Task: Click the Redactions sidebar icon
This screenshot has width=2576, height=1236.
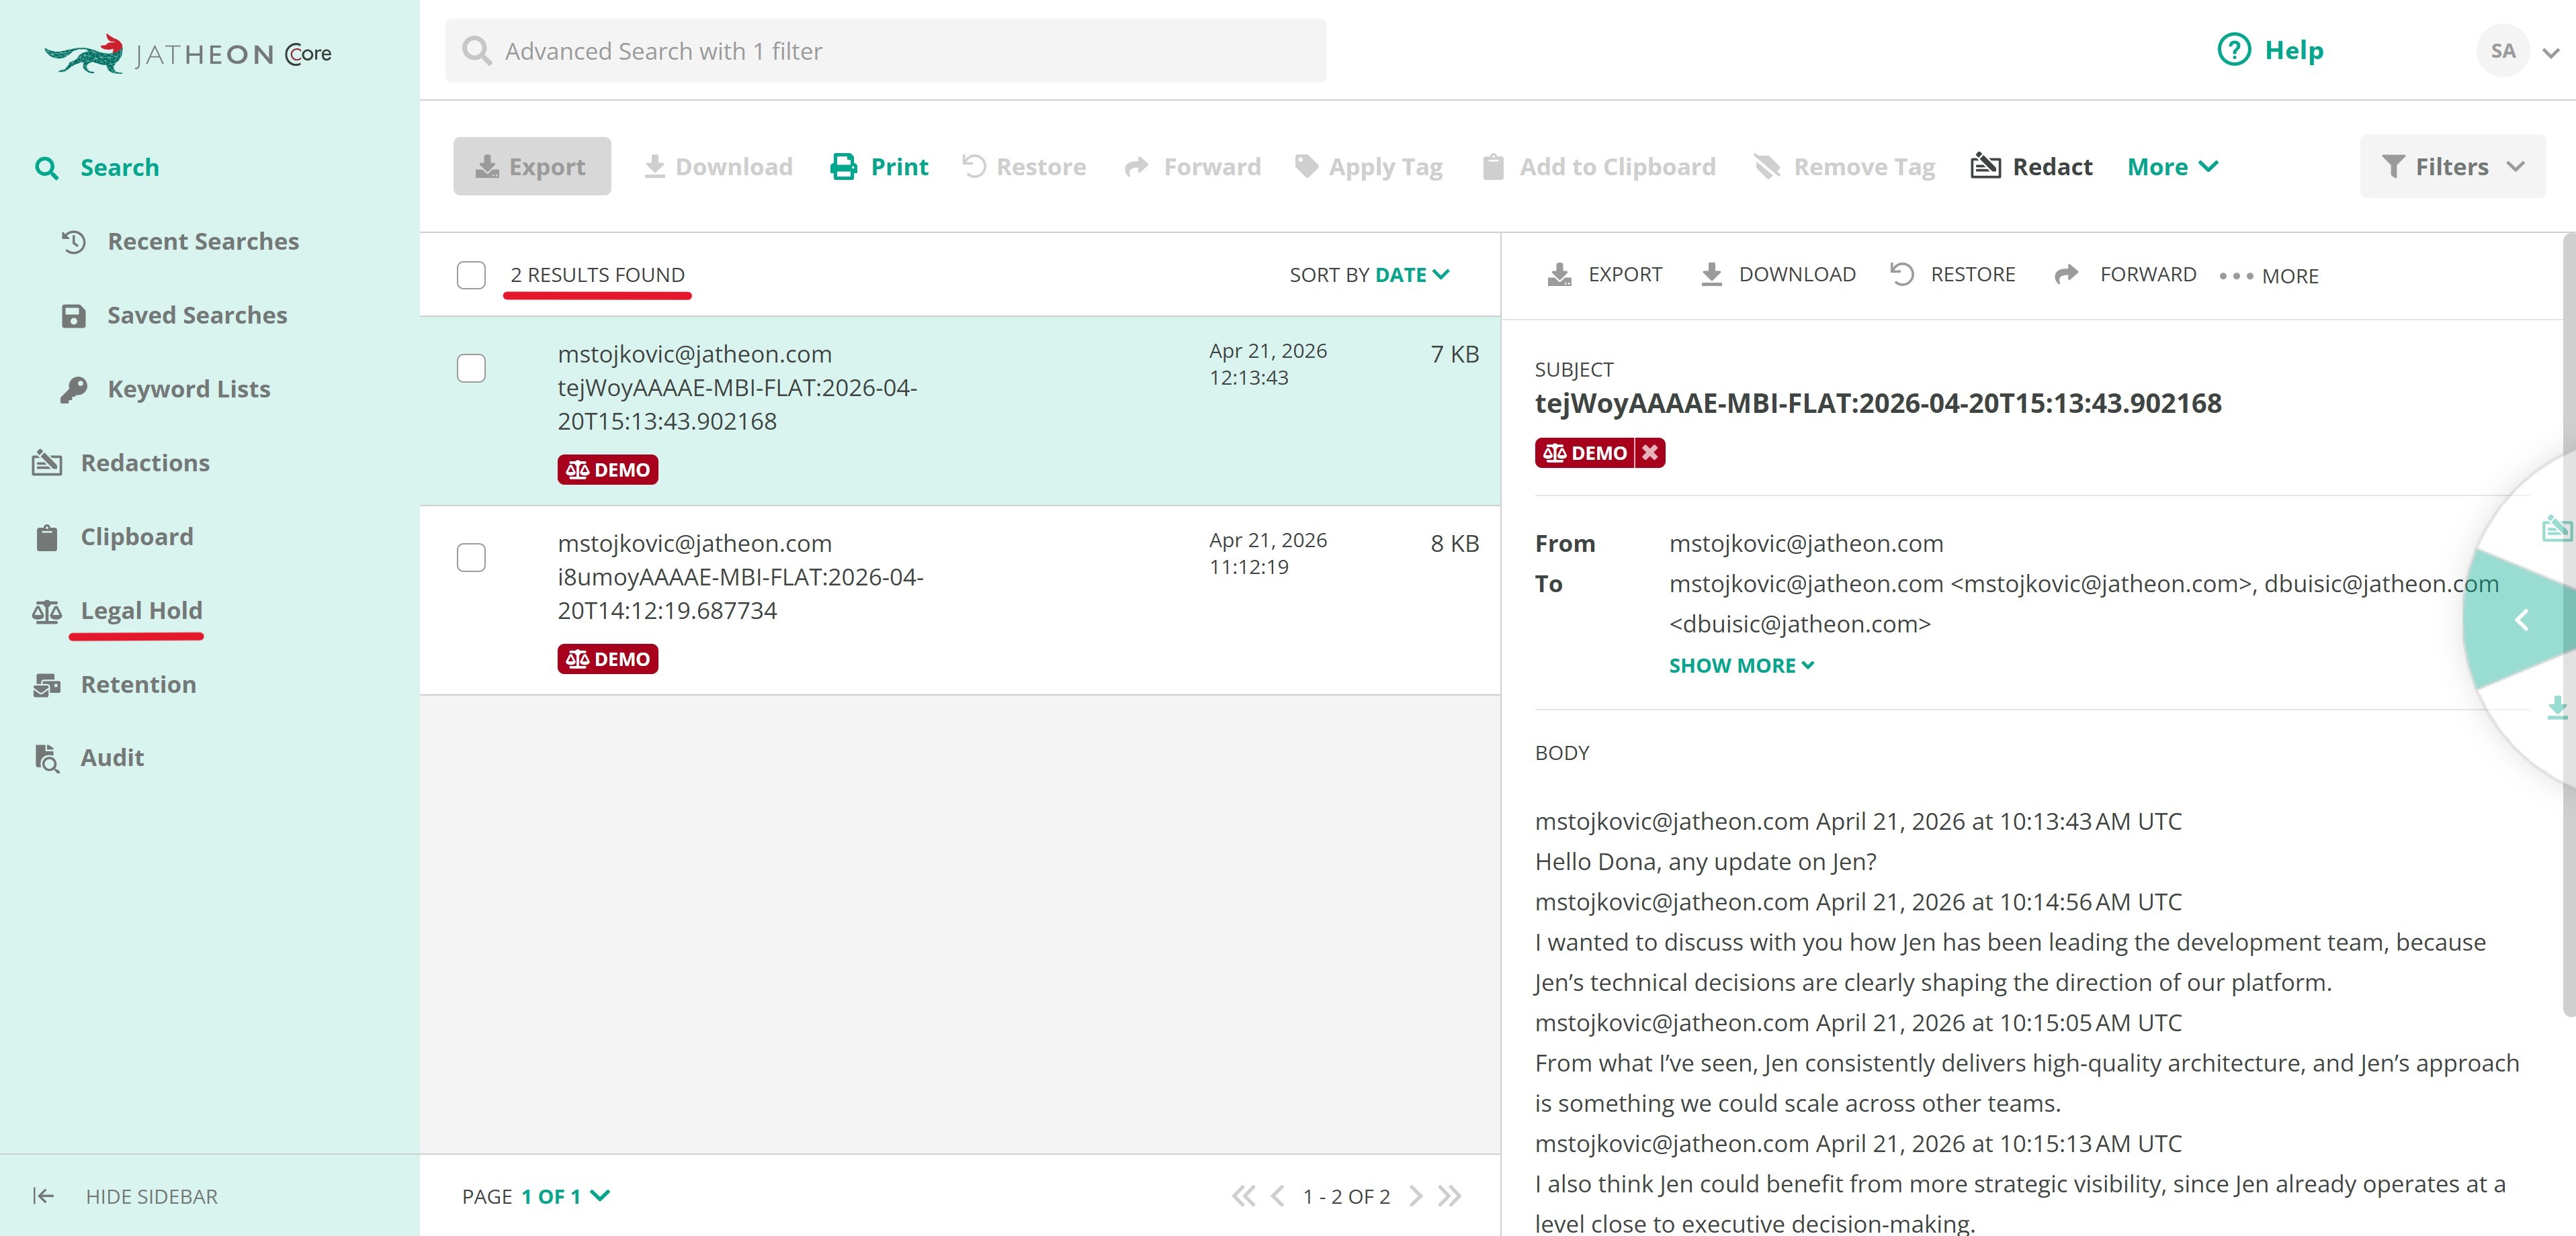Action: click(x=47, y=463)
